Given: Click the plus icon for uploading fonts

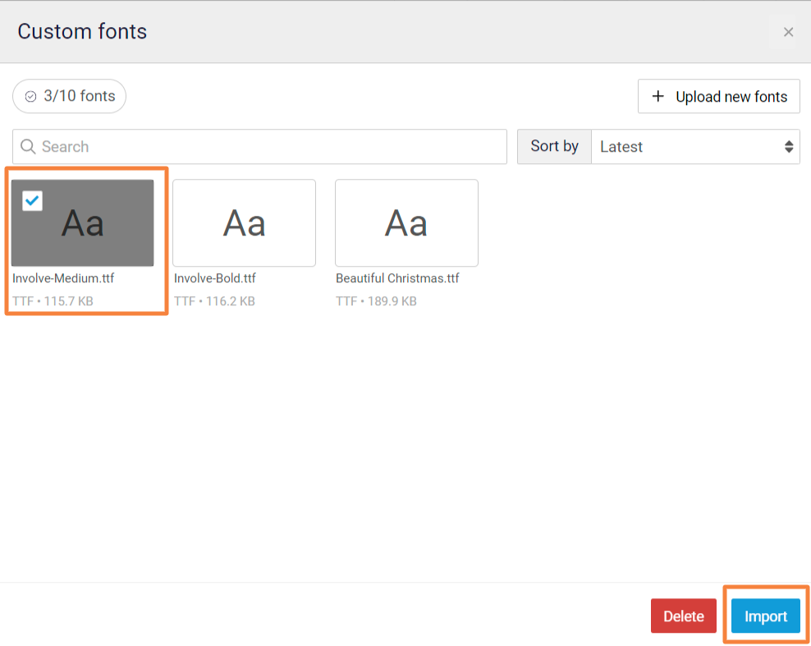Looking at the screenshot, I should click(658, 97).
